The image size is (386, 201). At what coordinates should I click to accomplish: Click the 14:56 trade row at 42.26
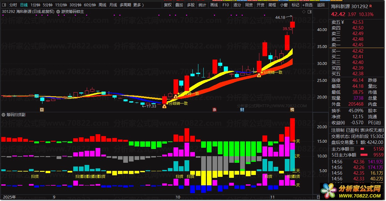358,167
